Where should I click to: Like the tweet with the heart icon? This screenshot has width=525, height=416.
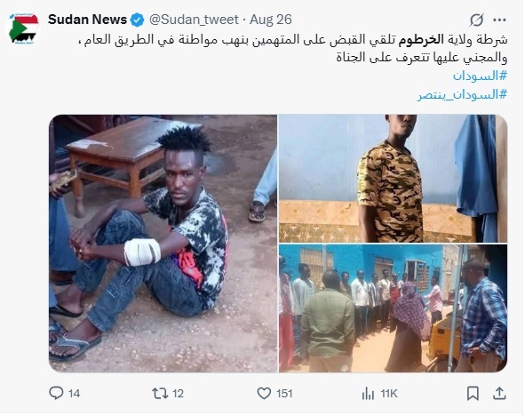[x=264, y=393]
